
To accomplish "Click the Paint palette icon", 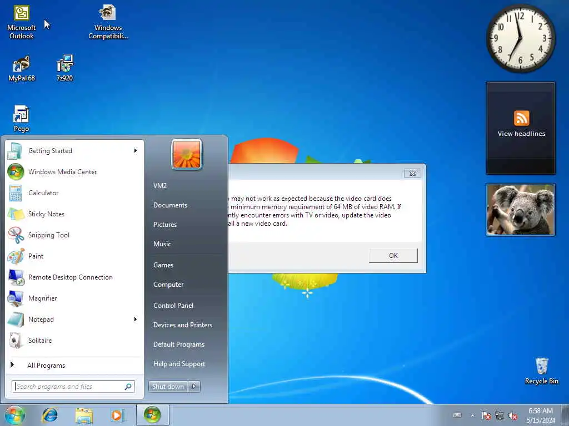I will [16, 256].
